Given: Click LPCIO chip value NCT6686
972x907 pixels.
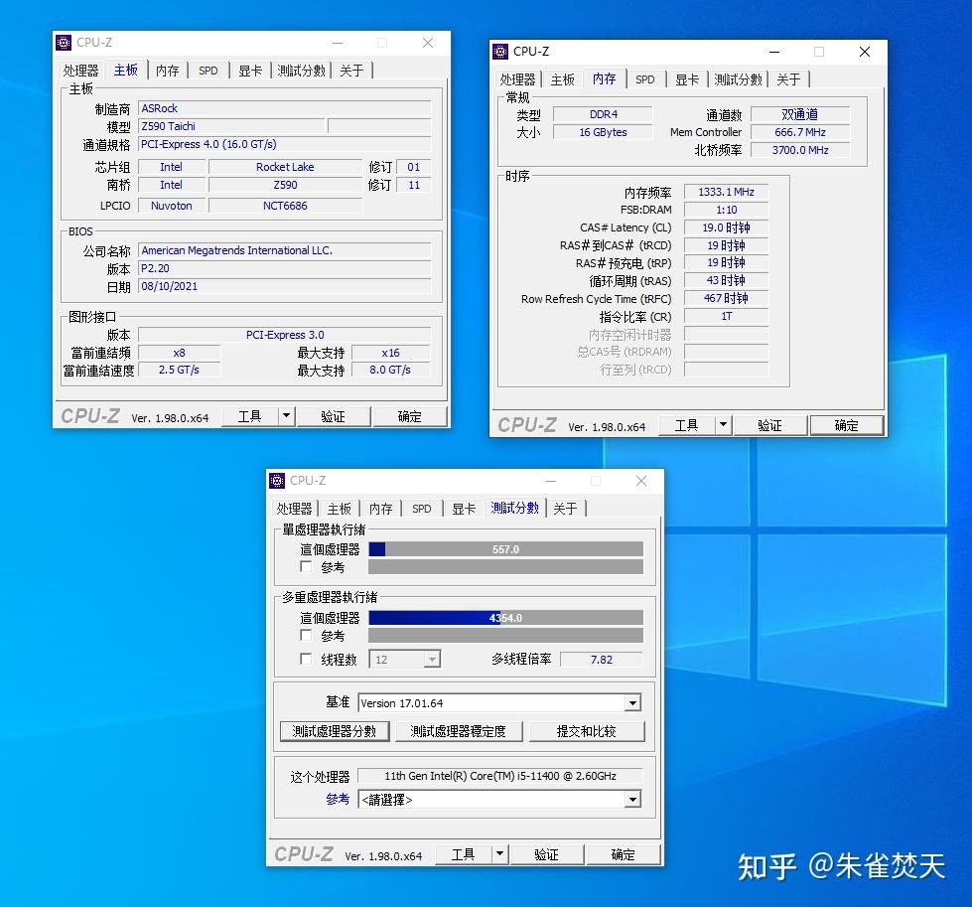Looking at the screenshot, I should click(x=285, y=206).
